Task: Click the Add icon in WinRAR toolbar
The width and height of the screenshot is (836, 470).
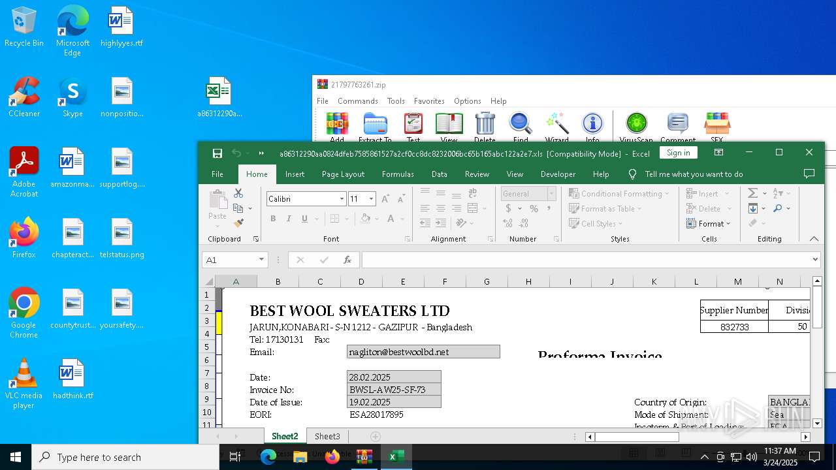Action: pos(337,127)
